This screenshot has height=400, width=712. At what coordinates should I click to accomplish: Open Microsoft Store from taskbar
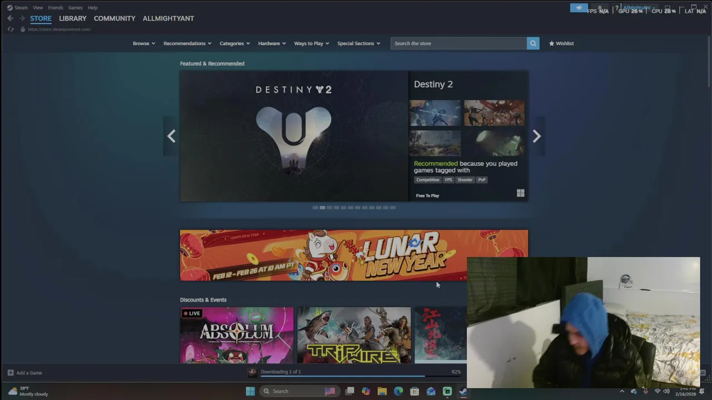(x=414, y=391)
